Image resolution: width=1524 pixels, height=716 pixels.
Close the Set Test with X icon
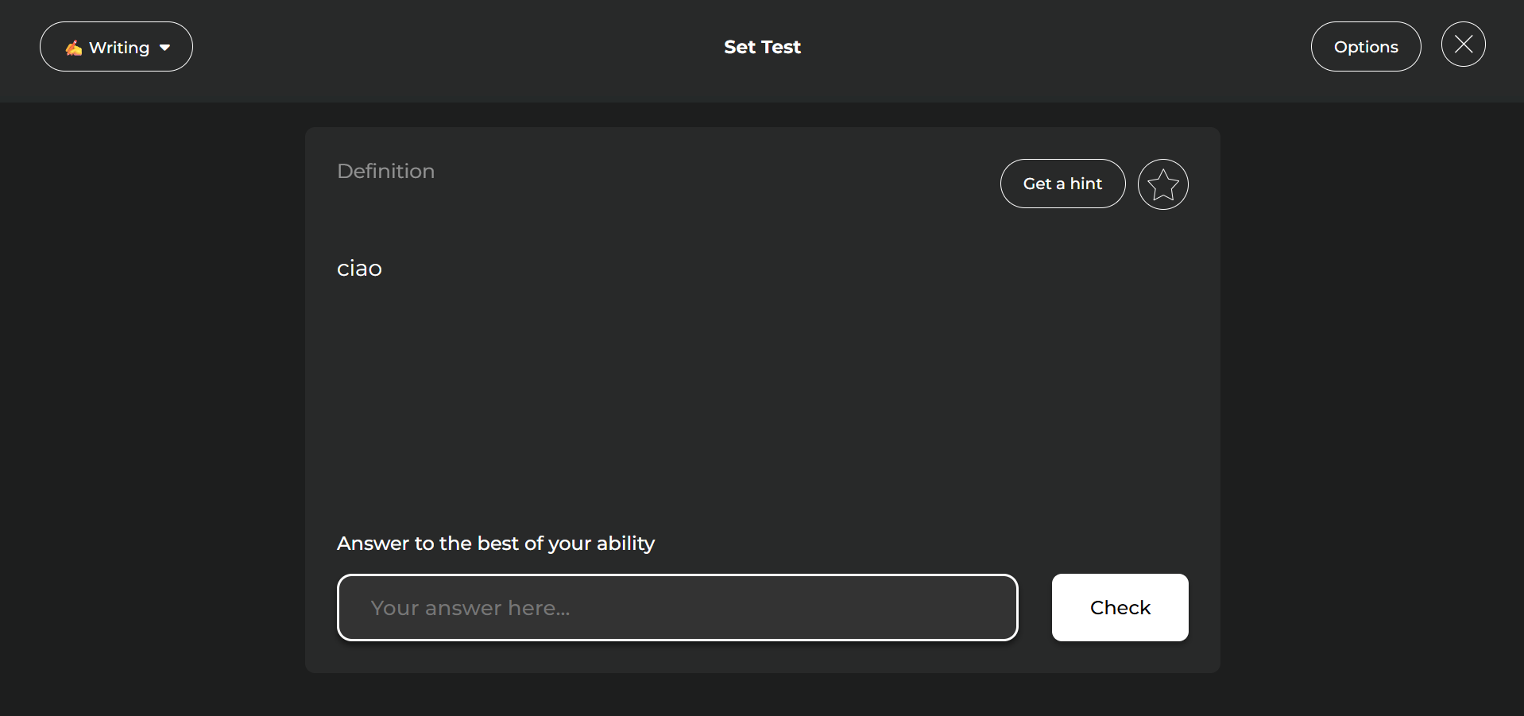(1463, 45)
